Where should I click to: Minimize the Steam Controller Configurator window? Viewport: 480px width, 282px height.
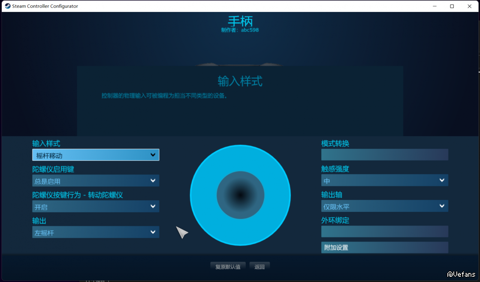point(435,6)
